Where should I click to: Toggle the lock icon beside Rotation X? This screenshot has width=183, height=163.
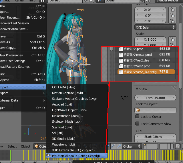(x=172, y=9)
